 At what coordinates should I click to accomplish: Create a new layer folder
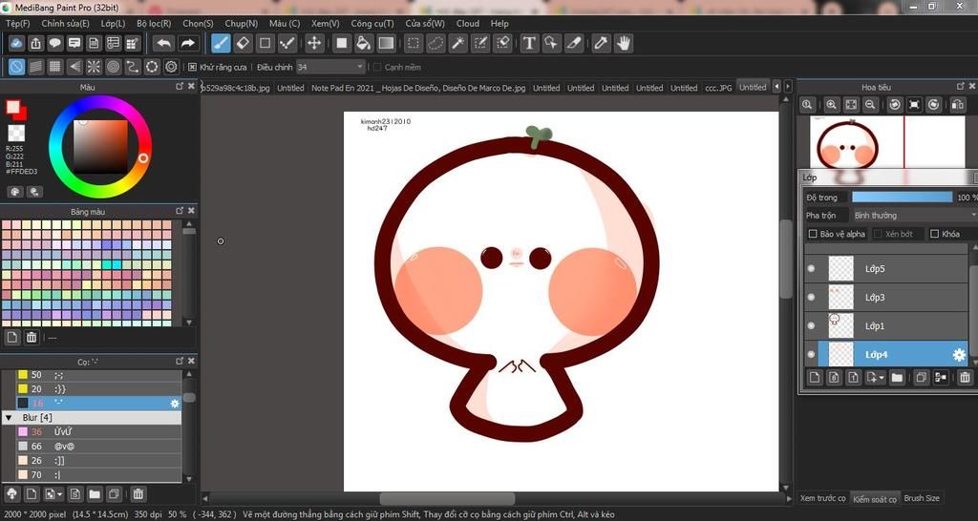(897, 377)
